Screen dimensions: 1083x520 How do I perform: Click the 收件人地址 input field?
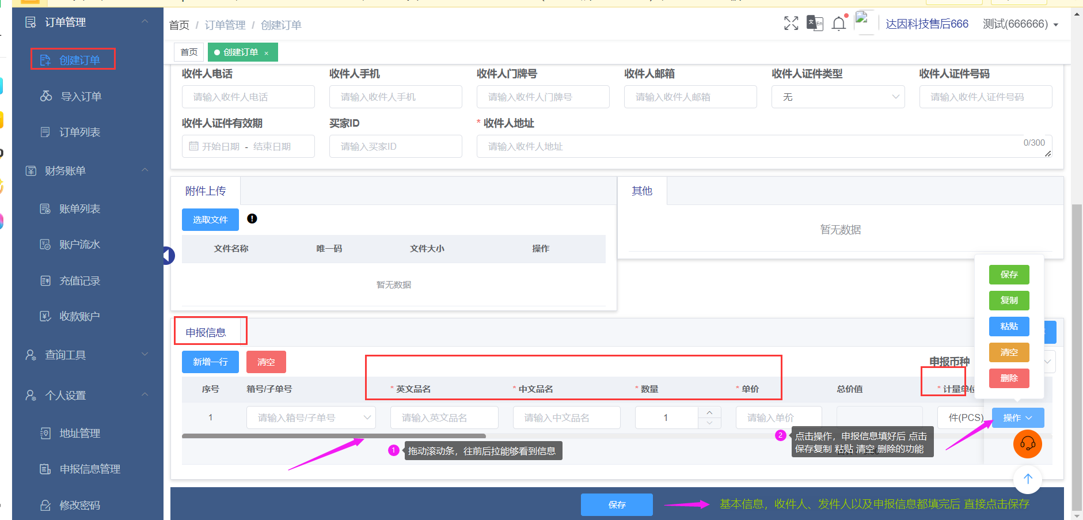click(748, 146)
